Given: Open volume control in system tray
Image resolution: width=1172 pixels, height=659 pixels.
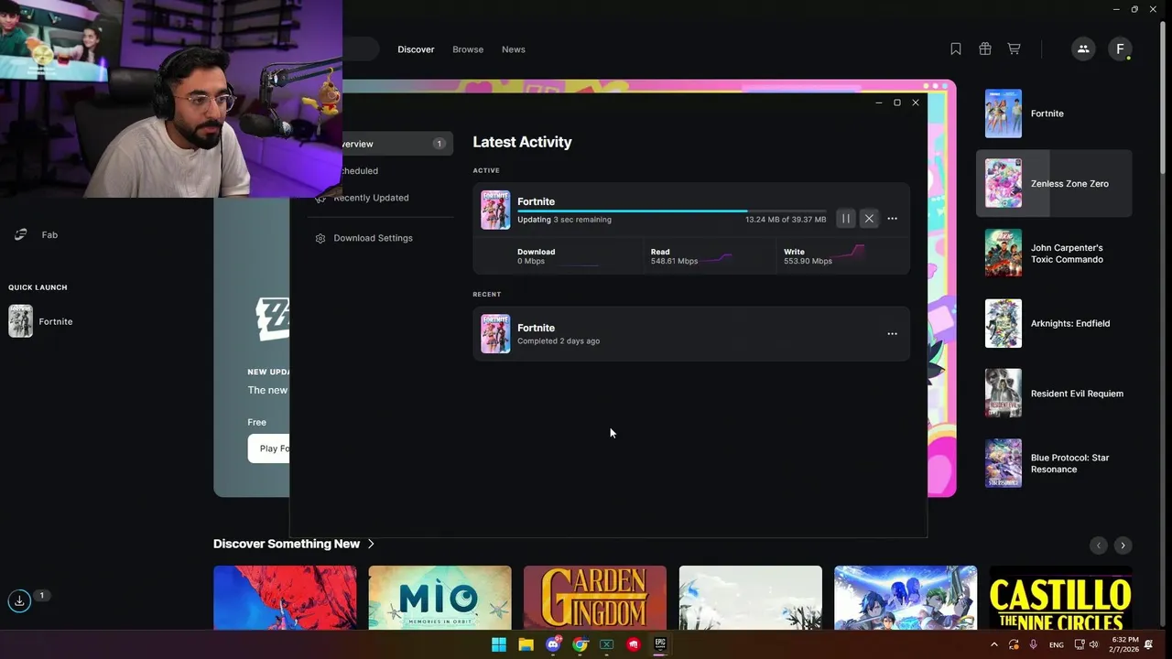Looking at the screenshot, I should [x=1094, y=644].
